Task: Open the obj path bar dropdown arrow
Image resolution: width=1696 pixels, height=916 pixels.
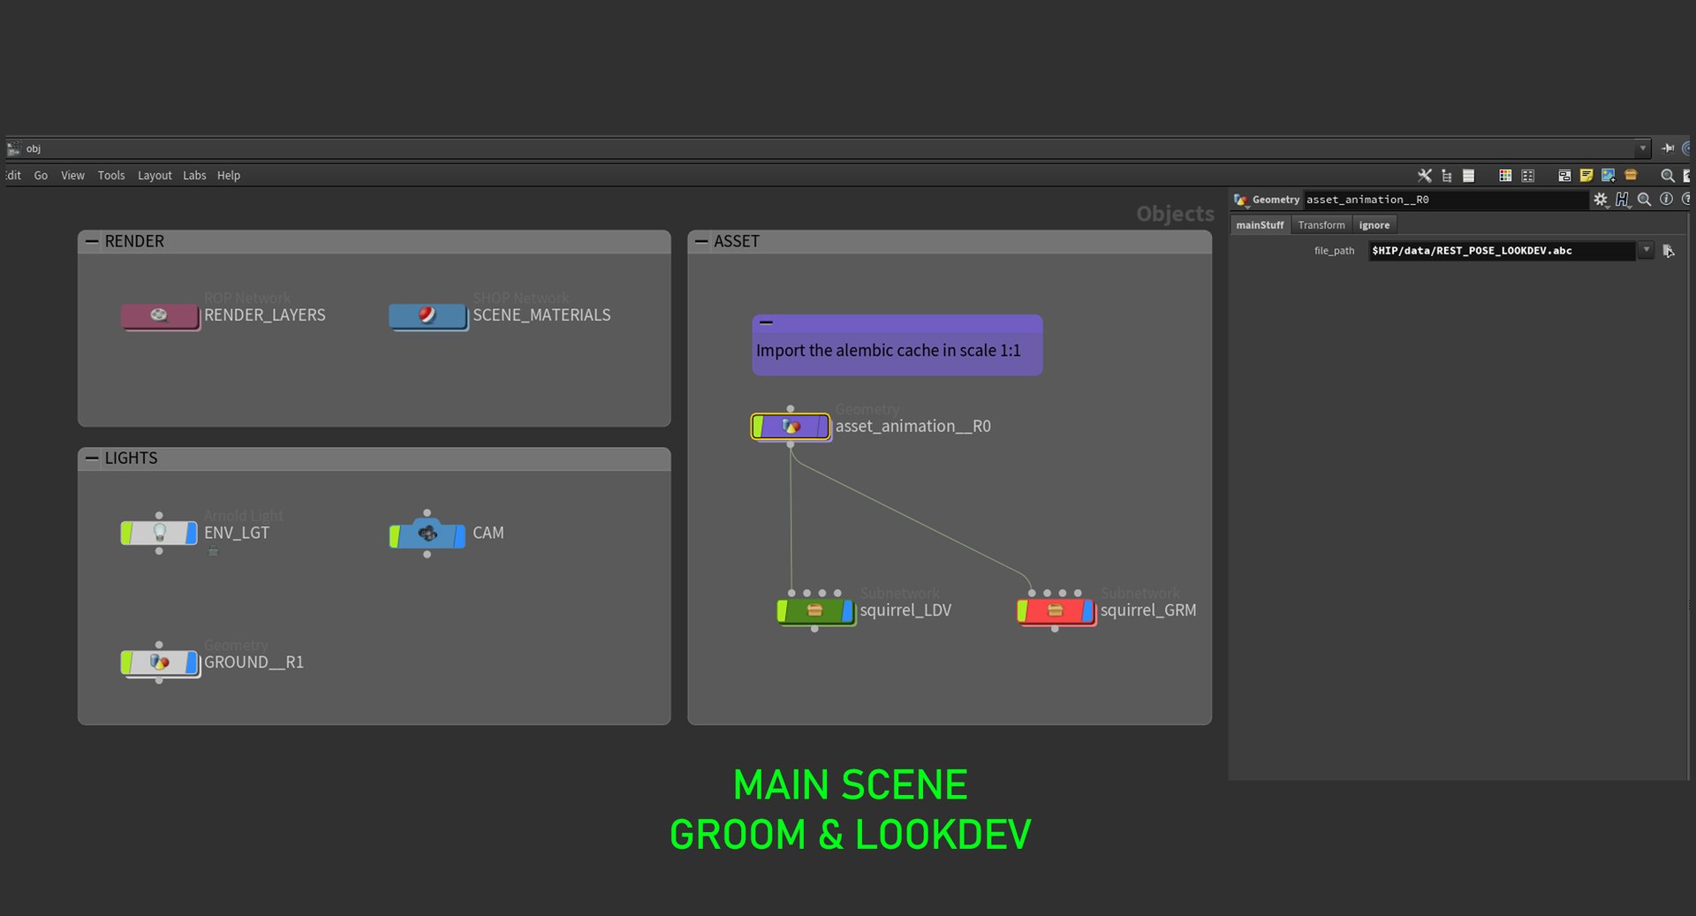Action: tap(1642, 148)
